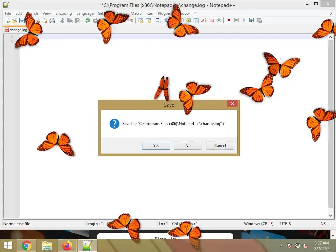Open the Windows Start button
This screenshot has height=252, width=336.
click(8, 245)
